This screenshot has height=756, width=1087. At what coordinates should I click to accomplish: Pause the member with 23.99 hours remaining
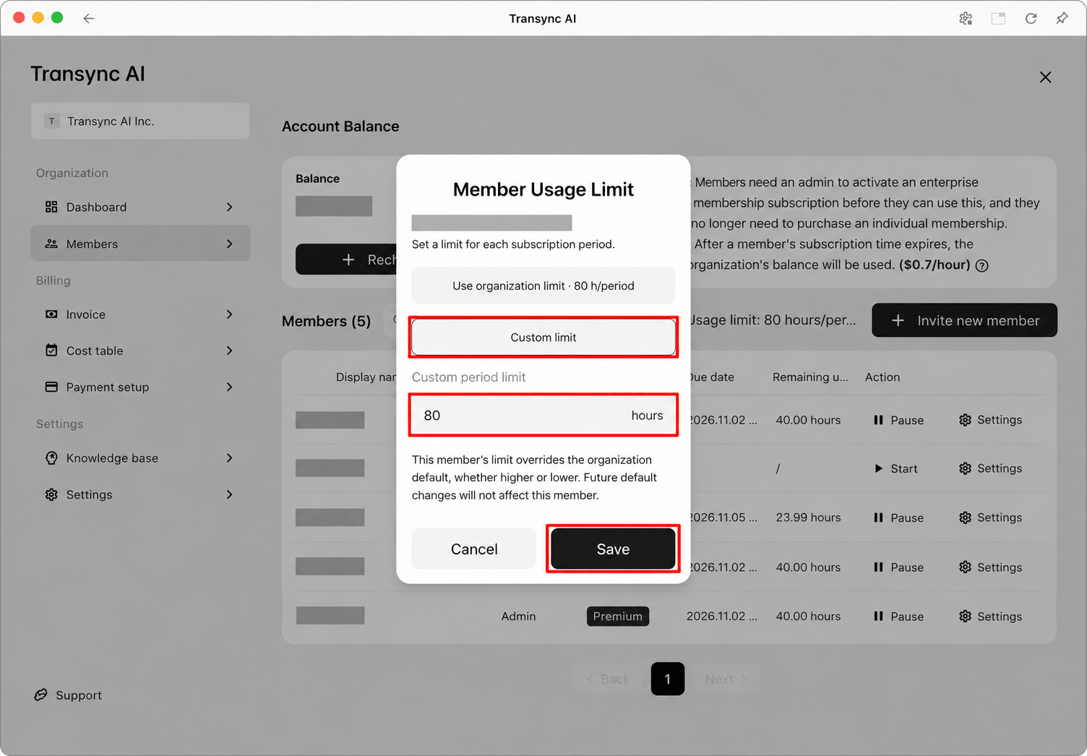click(x=898, y=517)
